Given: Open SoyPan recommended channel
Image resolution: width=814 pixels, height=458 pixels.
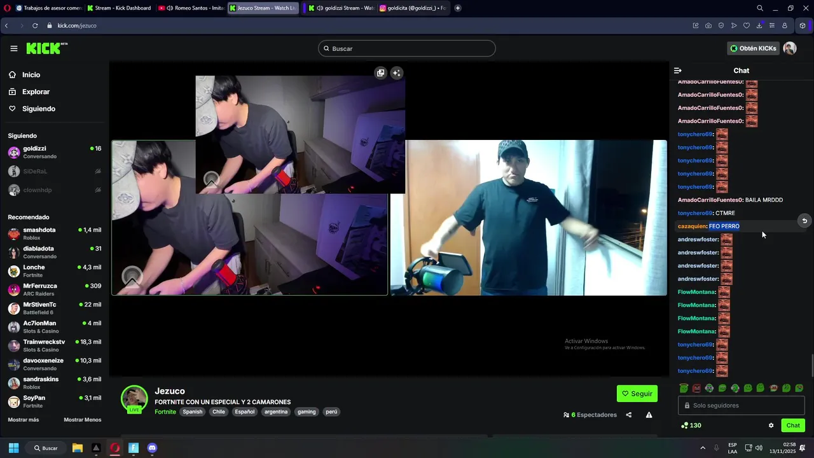Looking at the screenshot, I should (x=55, y=401).
